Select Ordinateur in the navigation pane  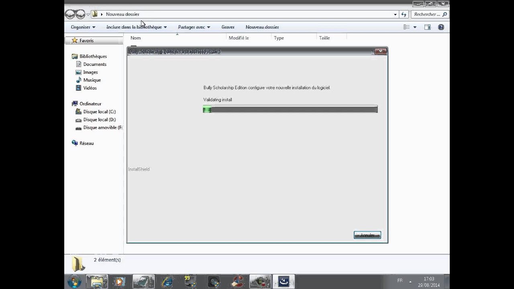coord(90,104)
